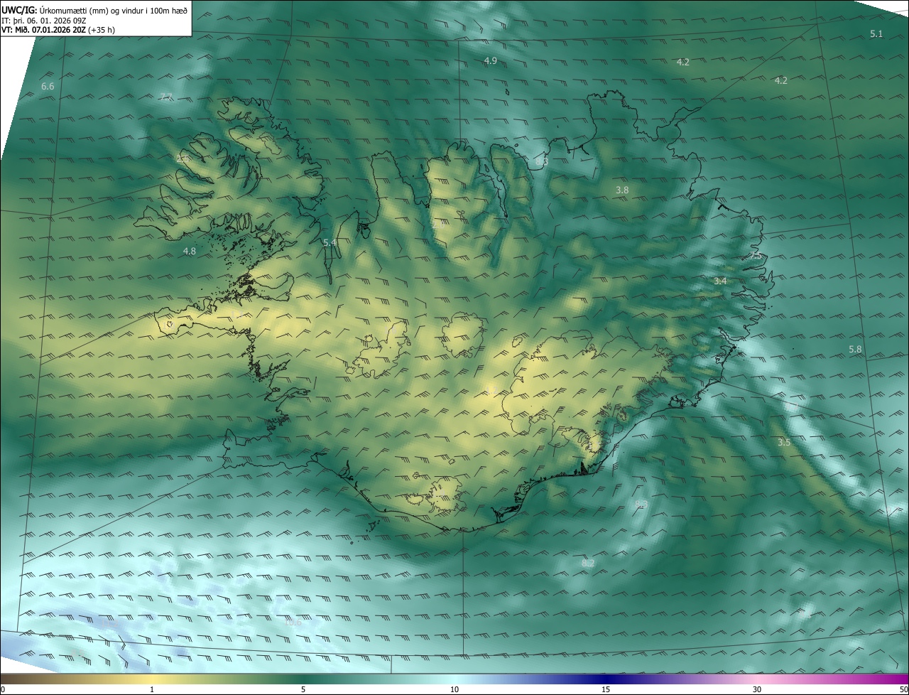909x695 pixels.
Task: Click the 7.7 value label on the map
Action: coord(166,97)
